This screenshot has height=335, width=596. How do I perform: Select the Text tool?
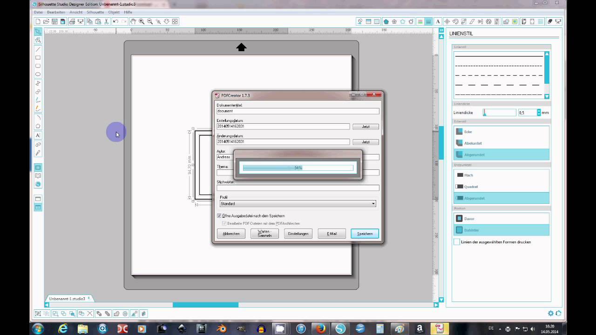click(38, 135)
